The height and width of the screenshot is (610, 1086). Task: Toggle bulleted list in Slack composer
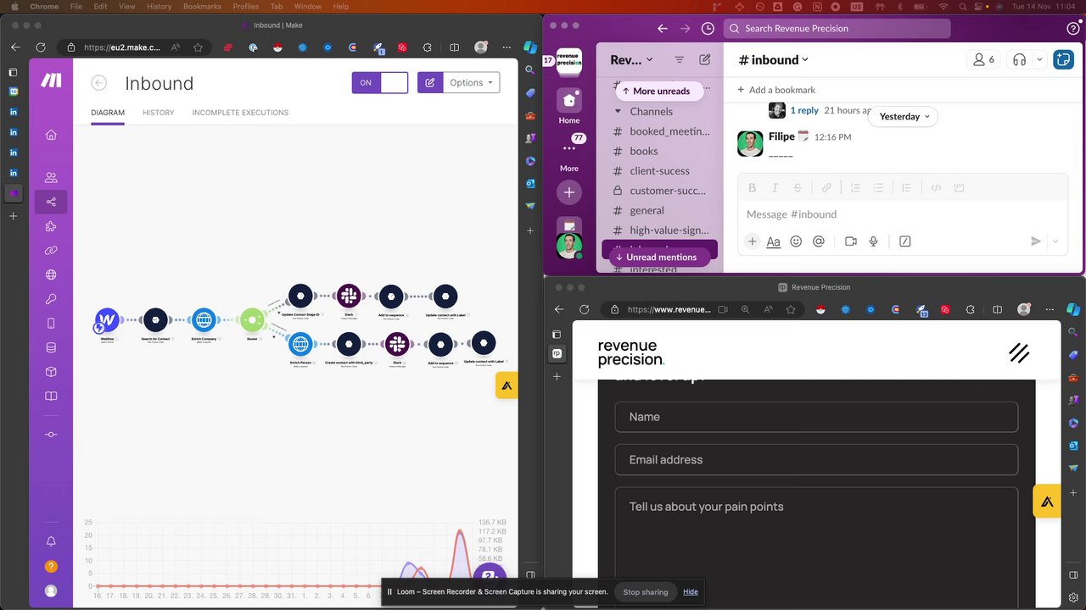(878, 188)
